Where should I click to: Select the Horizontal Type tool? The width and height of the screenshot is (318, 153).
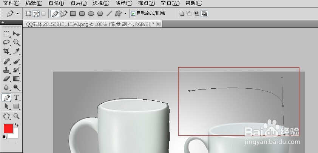16,97
